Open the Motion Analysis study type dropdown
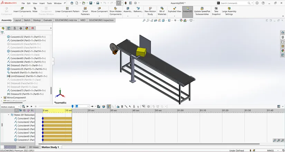The width and height of the screenshot is (285, 152). [10, 107]
